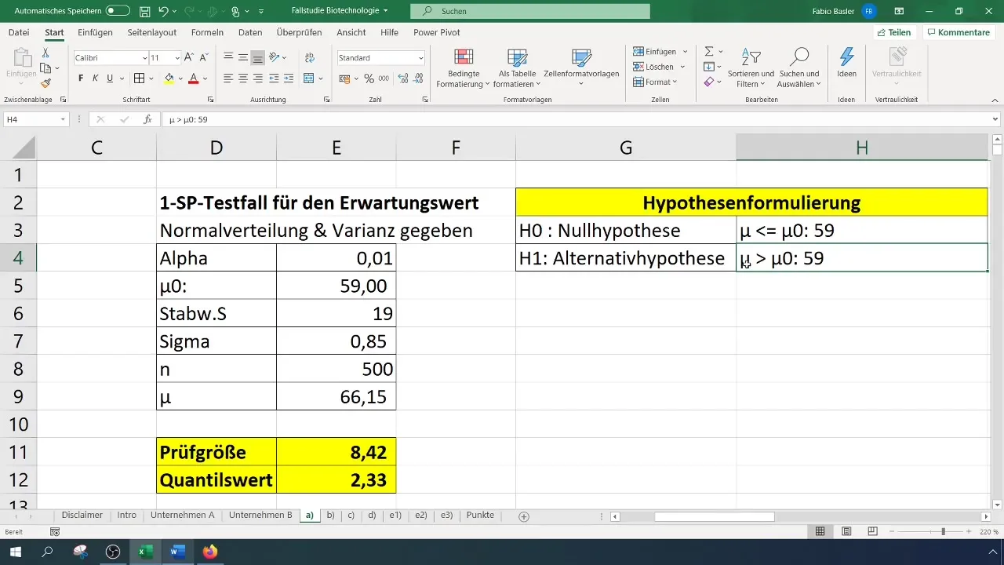Select cell with Prüfgröße value 8,42
The image size is (1004, 565).
tap(336, 452)
